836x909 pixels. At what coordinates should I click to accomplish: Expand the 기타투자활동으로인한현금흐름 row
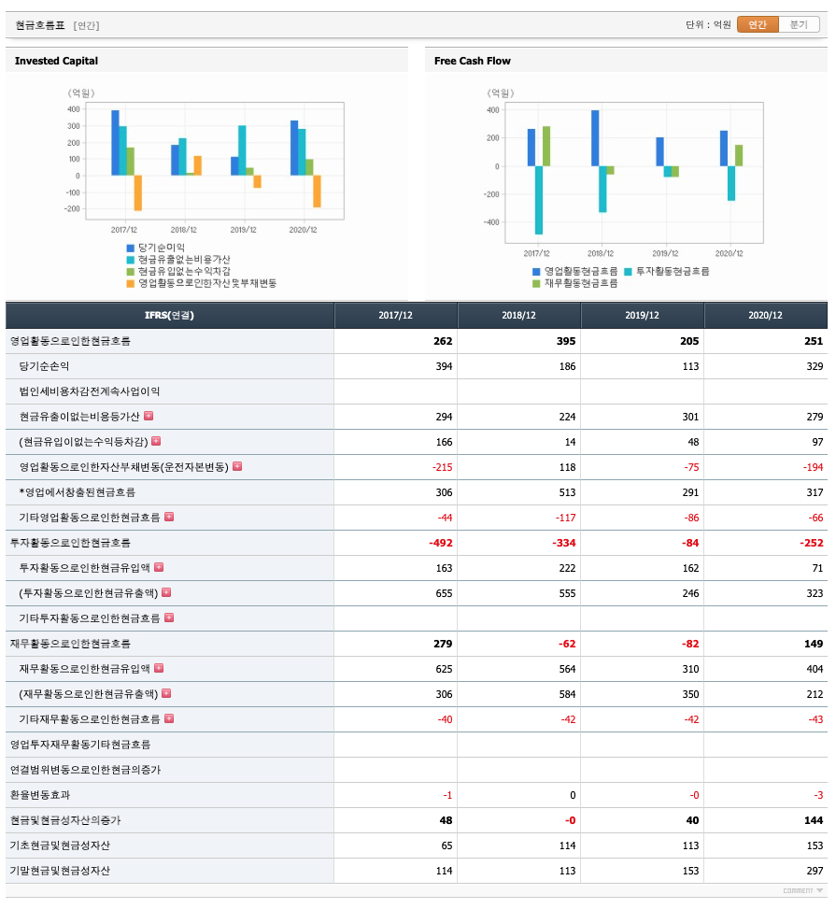pyautogui.click(x=169, y=618)
